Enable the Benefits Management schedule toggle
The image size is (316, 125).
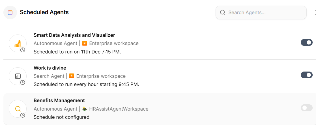pos(306,108)
